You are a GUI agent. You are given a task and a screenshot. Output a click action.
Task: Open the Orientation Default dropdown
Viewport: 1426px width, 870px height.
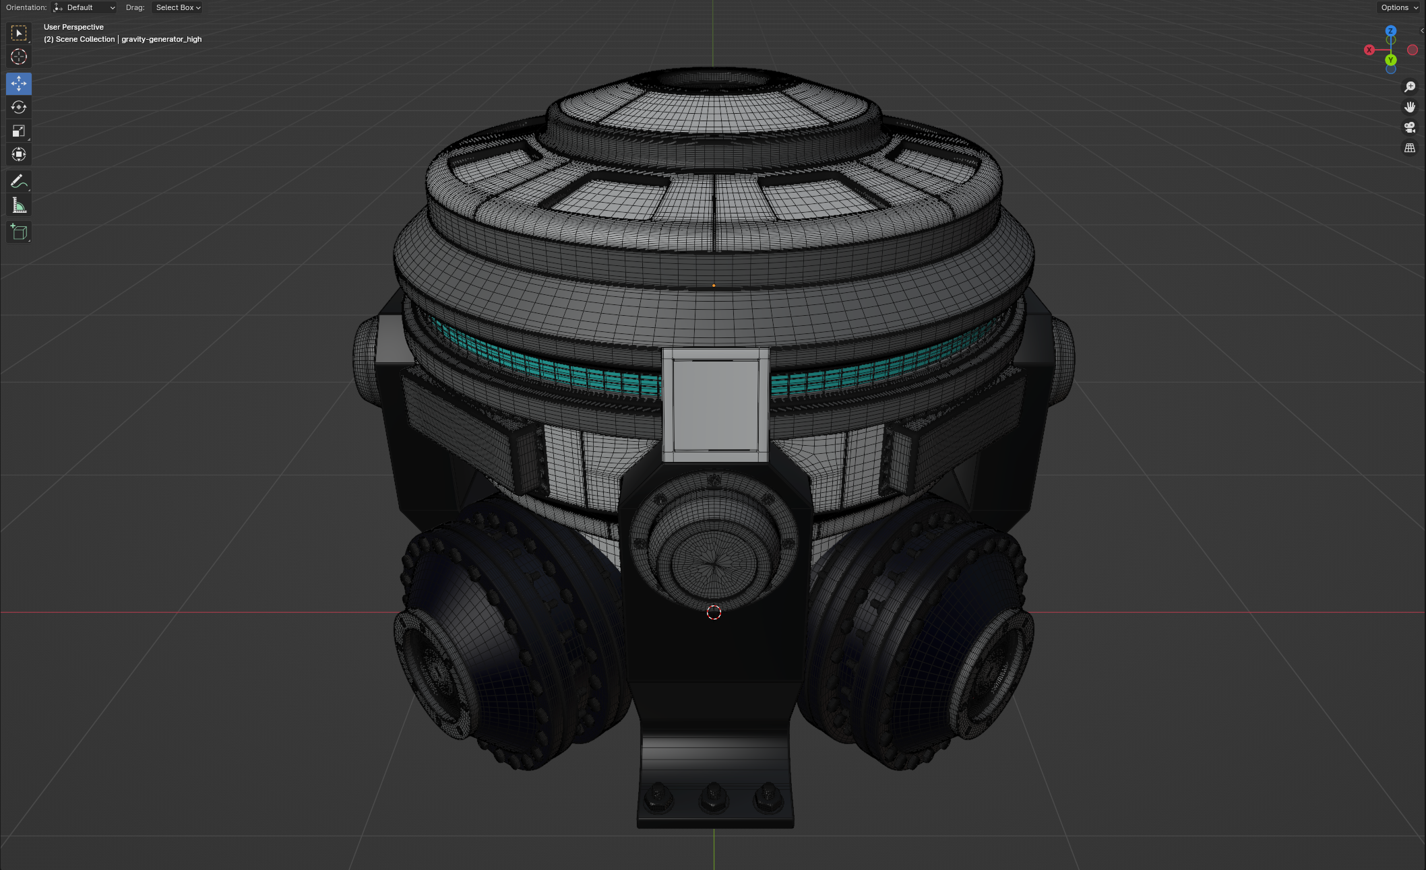(84, 7)
